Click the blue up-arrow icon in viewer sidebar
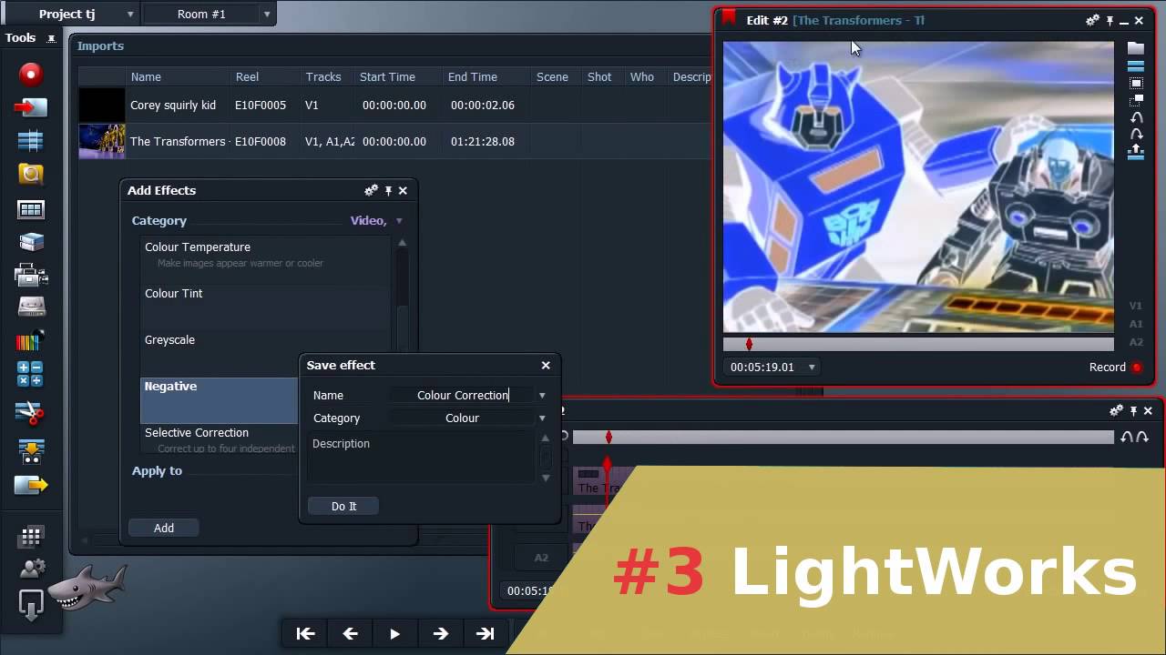Screen dimensions: 1166x655 pyautogui.click(x=1136, y=153)
